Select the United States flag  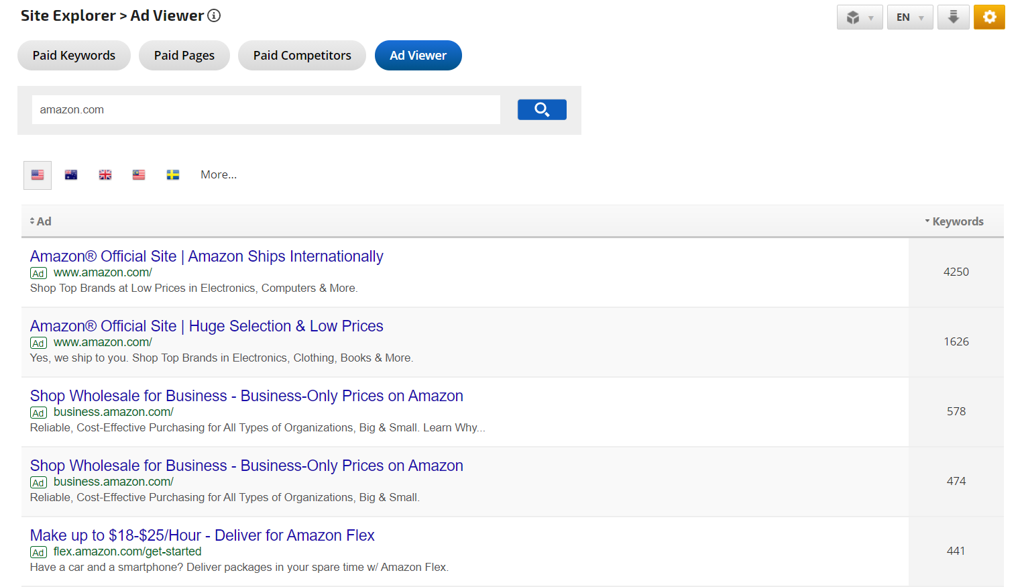click(38, 175)
